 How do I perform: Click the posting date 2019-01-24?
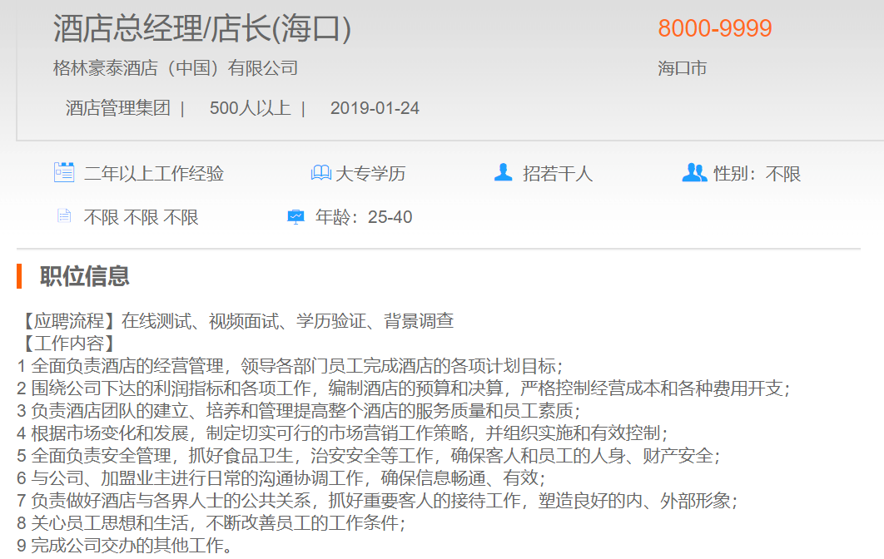click(x=375, y=108)
